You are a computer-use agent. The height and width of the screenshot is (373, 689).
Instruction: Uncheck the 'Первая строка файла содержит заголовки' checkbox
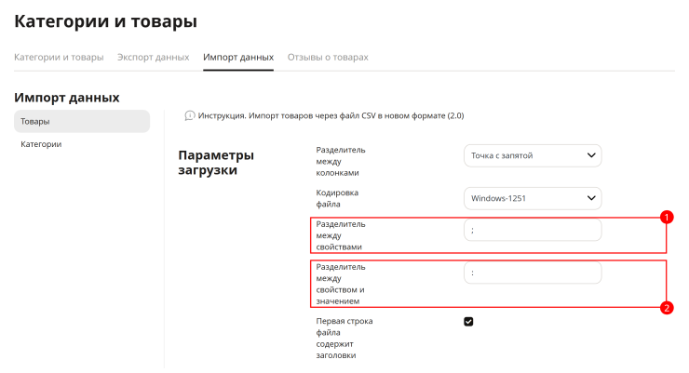(x=468, y=322)
